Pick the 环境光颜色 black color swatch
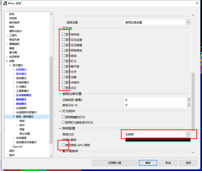202x171 pixels. 158,140
